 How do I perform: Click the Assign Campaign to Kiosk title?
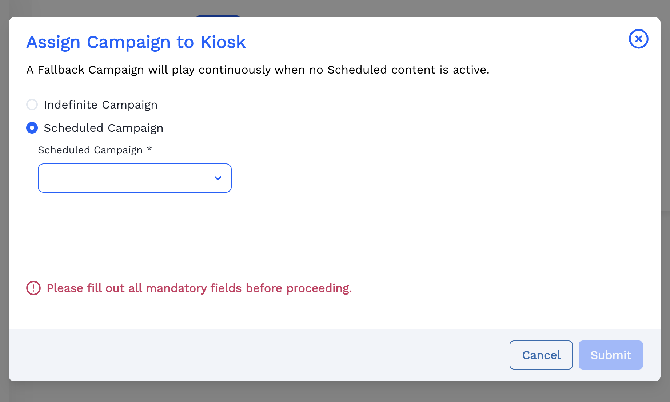tap(136, 42)
